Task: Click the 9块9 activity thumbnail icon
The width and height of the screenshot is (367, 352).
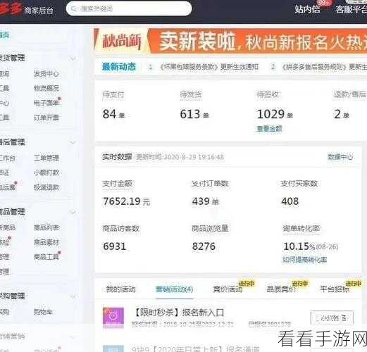Action: 113,348
